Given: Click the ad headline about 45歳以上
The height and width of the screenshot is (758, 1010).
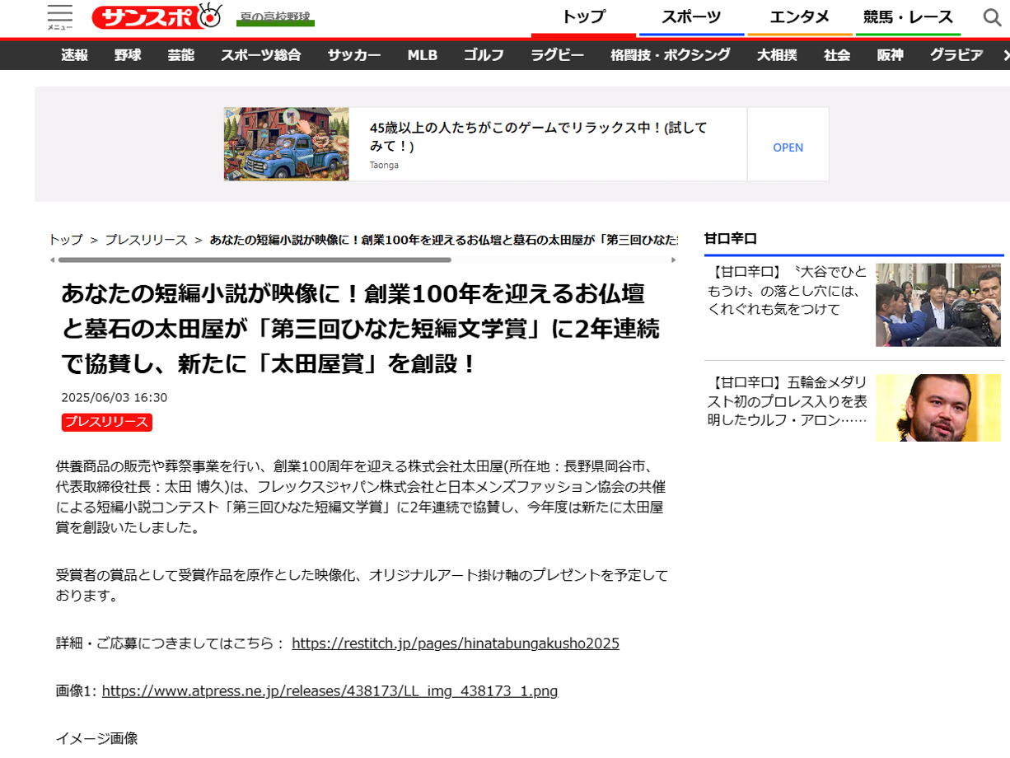Looking at the screenshot, I should point(538,137).
